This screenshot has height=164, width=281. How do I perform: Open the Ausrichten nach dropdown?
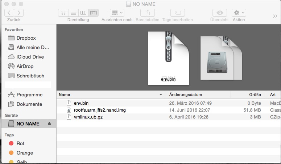(117, 13)
